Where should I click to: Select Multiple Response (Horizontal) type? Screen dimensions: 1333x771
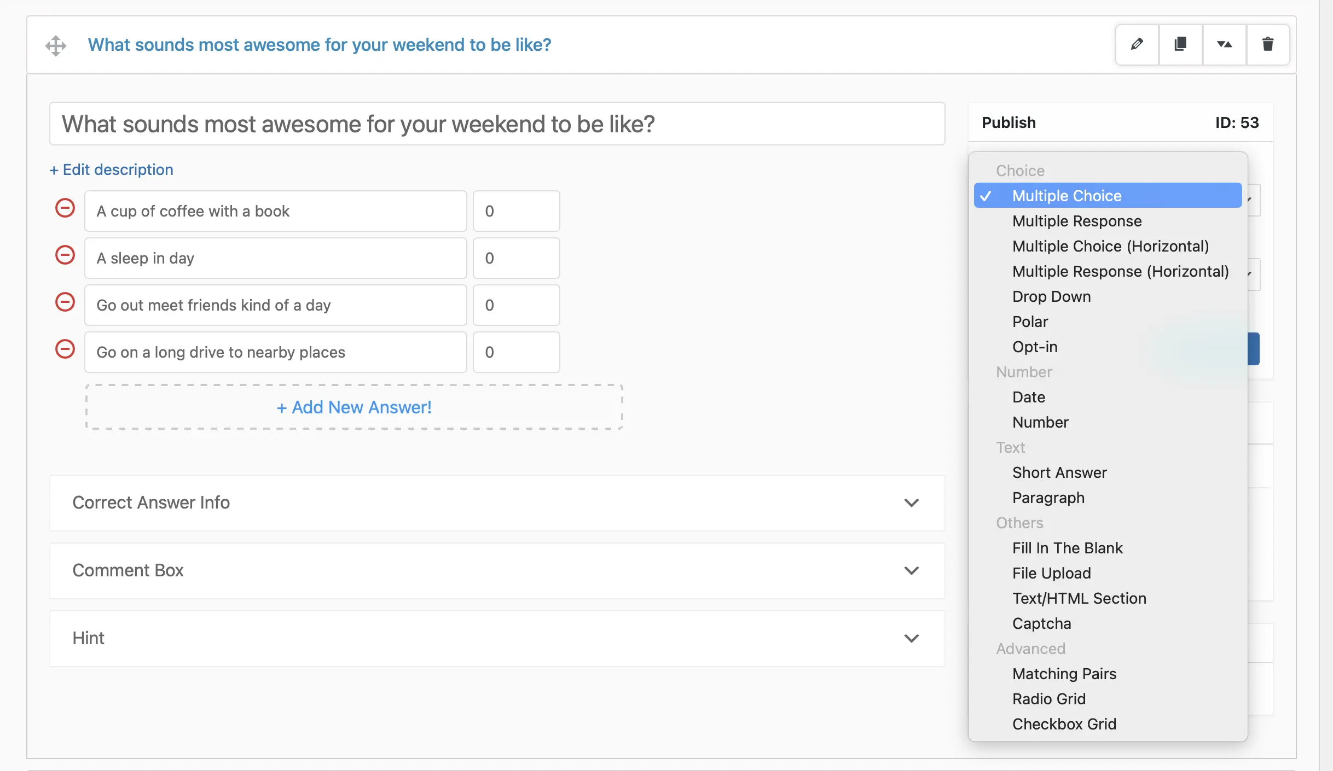click(1120, 271)
